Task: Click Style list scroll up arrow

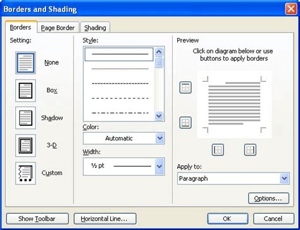Action: 159,52
